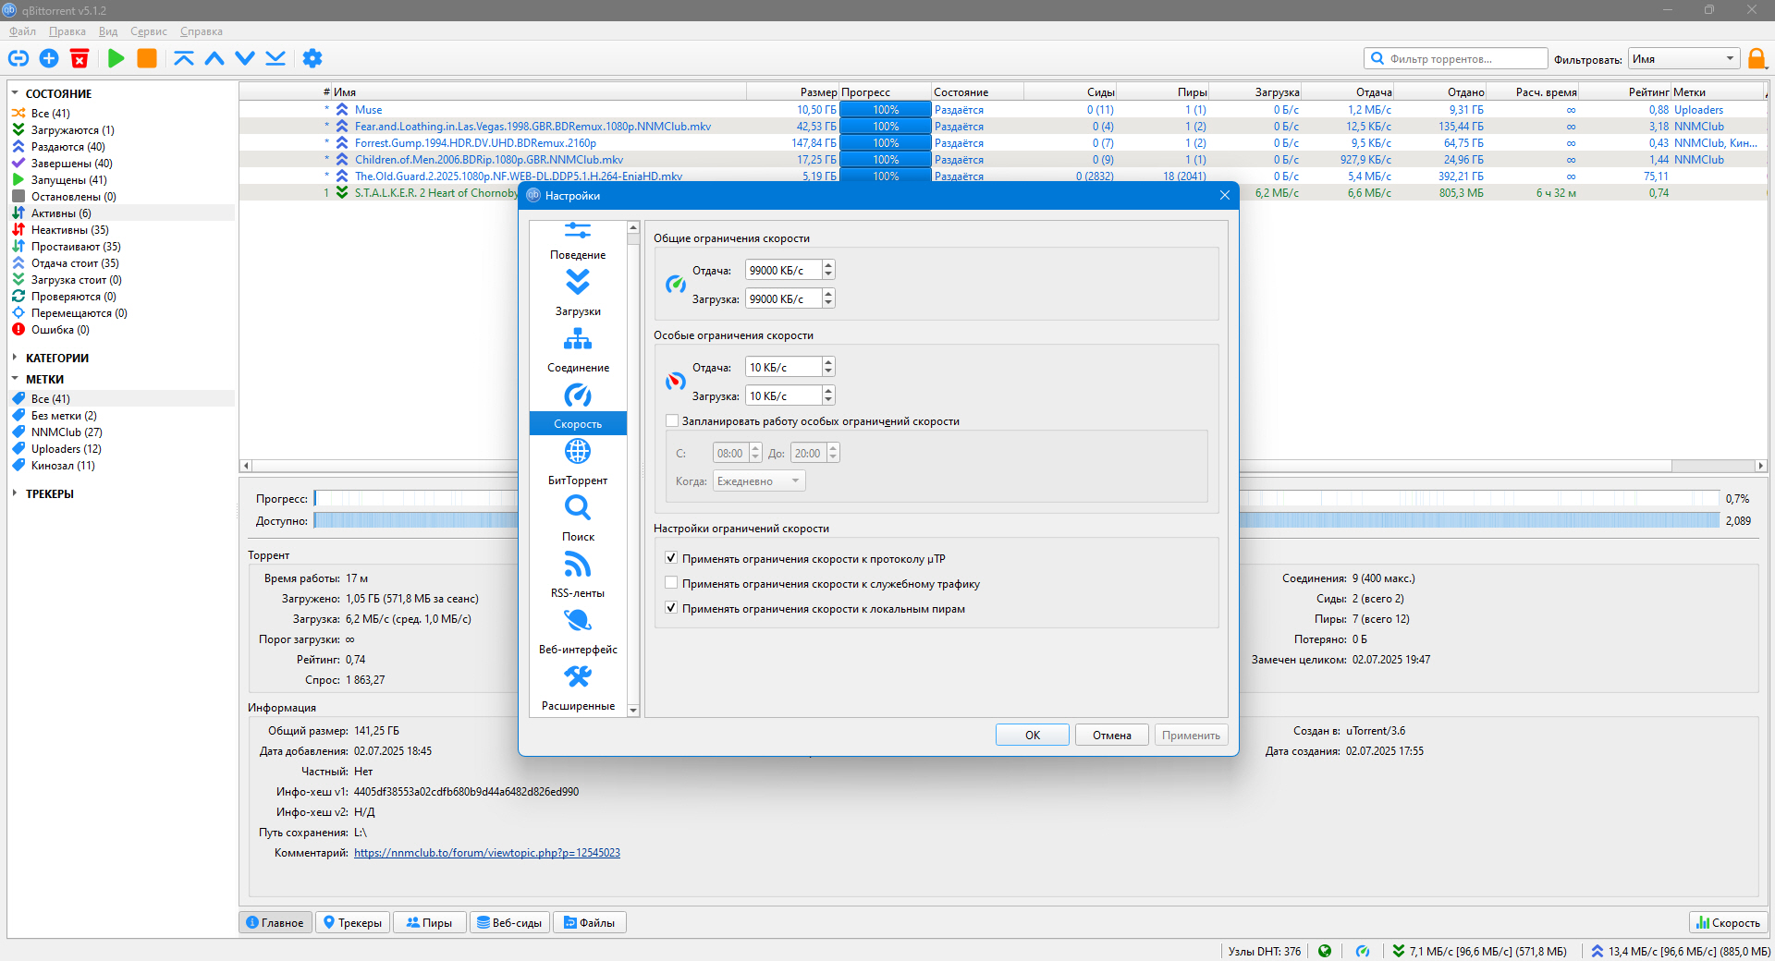The width and height of the screenshot is (1775, 961).
Task: Open Поиск settings section icon
Action: pos(578,507)
